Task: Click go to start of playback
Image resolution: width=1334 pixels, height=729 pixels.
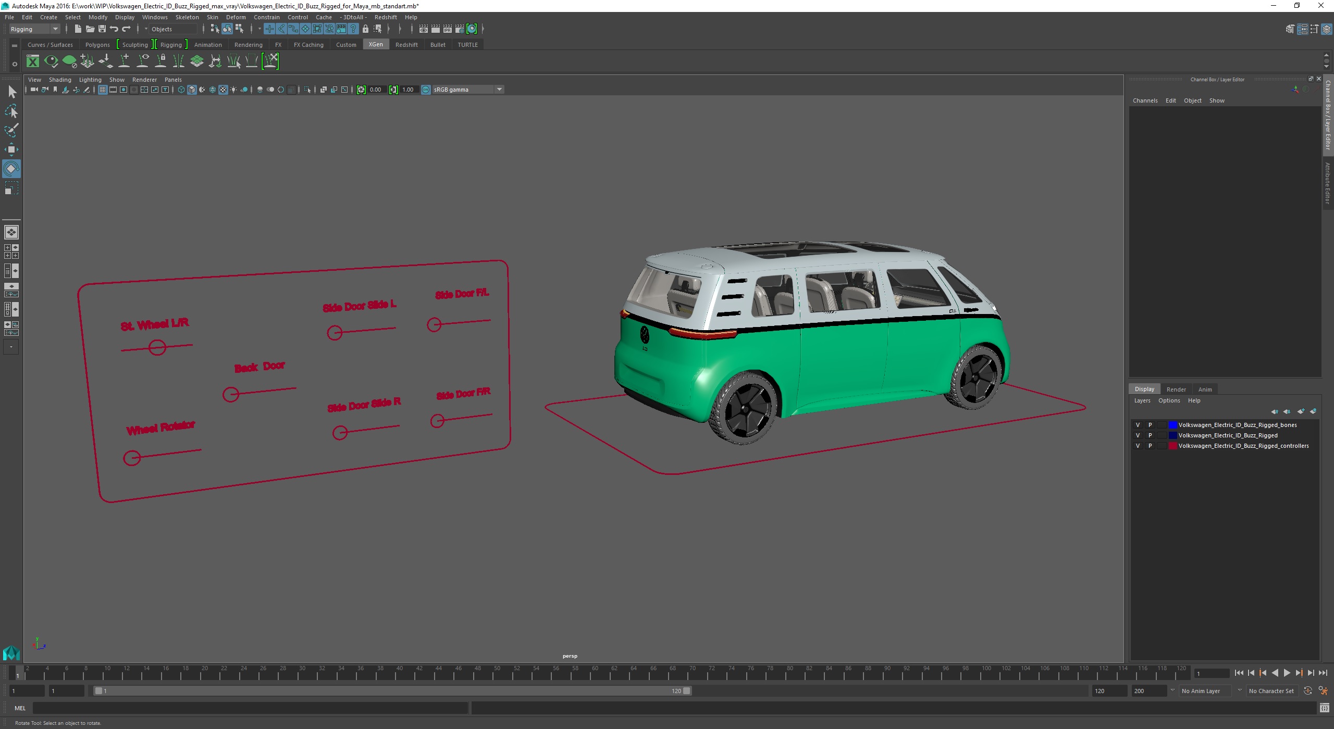Action: [x=1239, y=673]
